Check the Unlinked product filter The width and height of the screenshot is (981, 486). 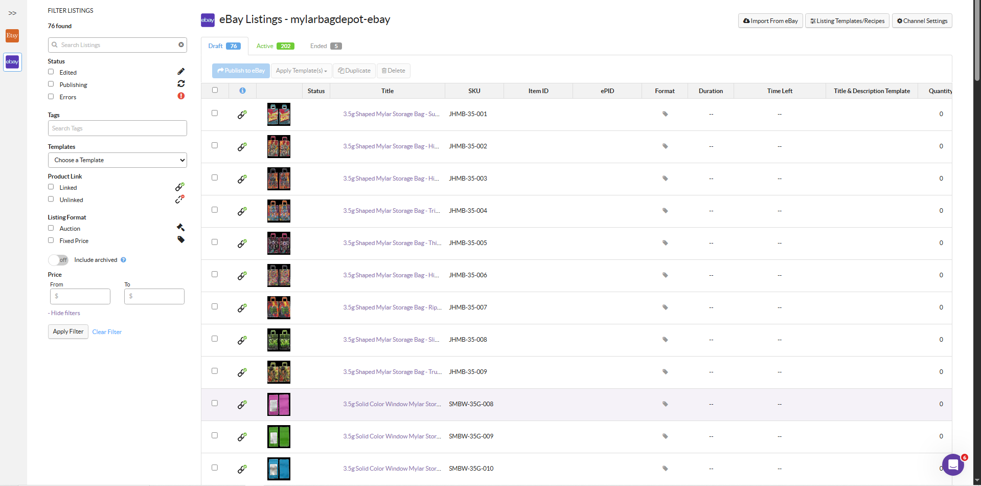[x=51, y=200]
